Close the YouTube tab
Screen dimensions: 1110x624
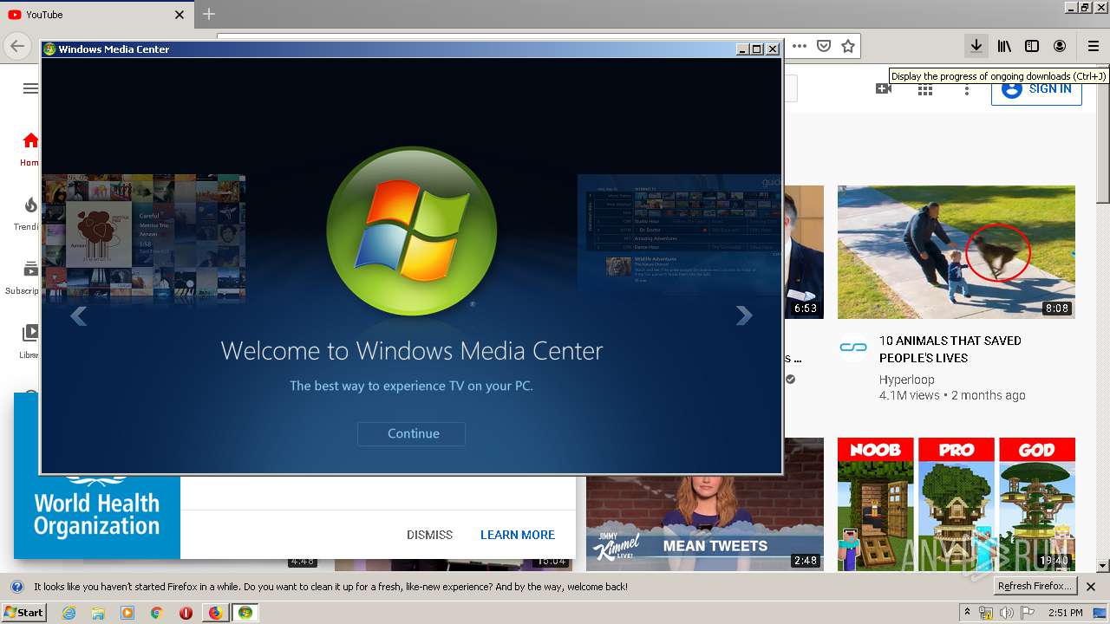point(180,15)
